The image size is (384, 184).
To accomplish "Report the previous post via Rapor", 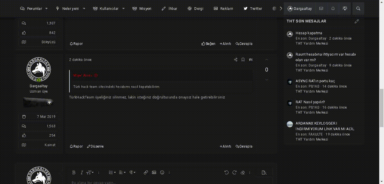I will 76,44.
